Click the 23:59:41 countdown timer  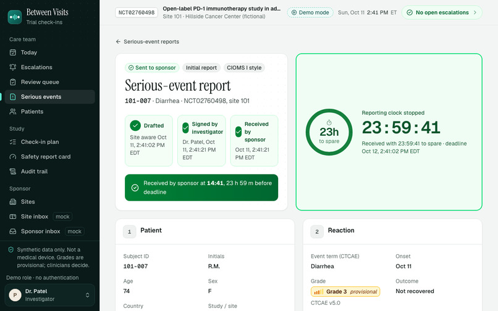(x=401, y=128)
